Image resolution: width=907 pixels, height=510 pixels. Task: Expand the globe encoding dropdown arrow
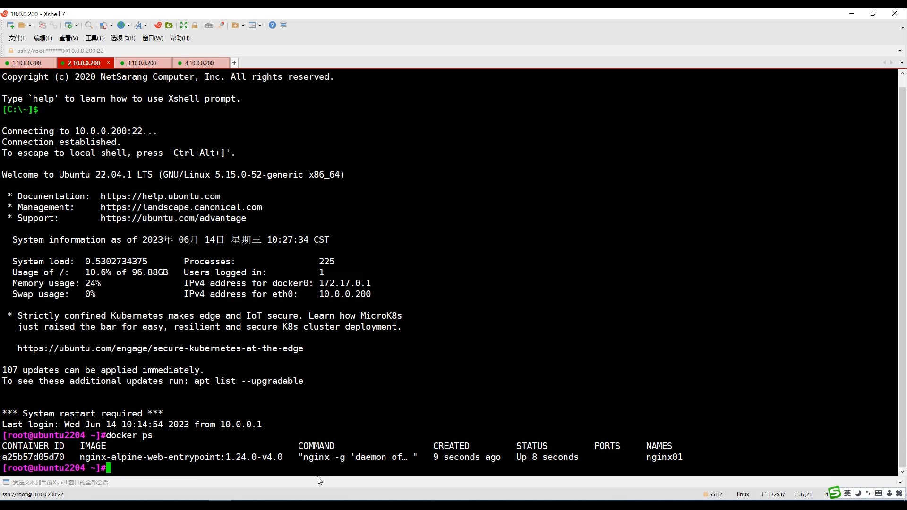(x=128, y=25)
